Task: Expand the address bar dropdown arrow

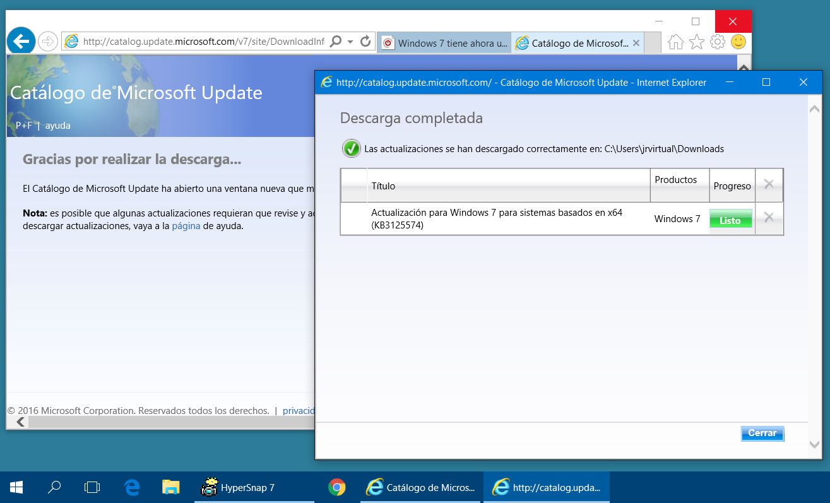Action: click(x=350, y=42)
